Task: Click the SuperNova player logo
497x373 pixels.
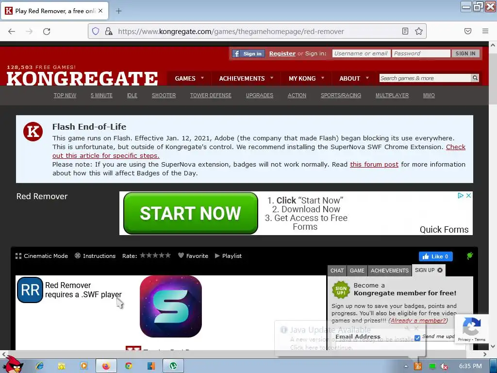Action: 171,306
